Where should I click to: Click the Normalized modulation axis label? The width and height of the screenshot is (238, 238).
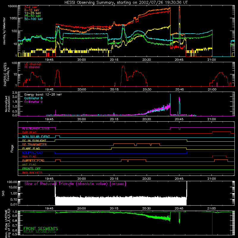(7, 104)
